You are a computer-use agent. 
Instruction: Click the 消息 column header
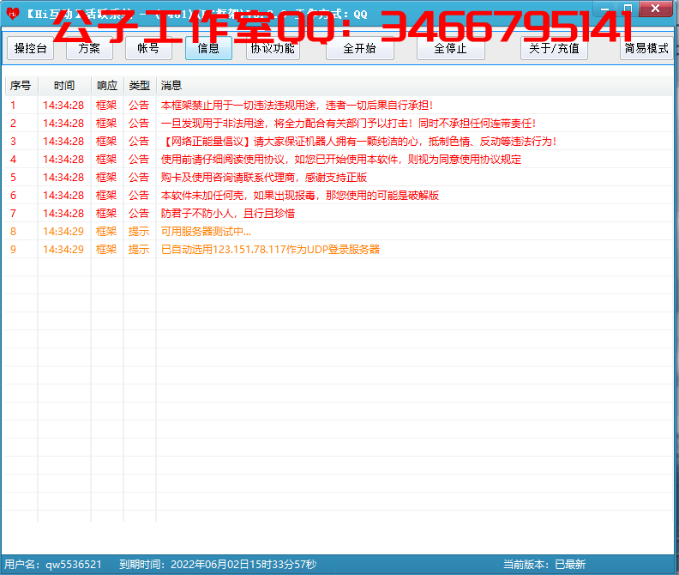pyautogui.click(x=171, y=86)
